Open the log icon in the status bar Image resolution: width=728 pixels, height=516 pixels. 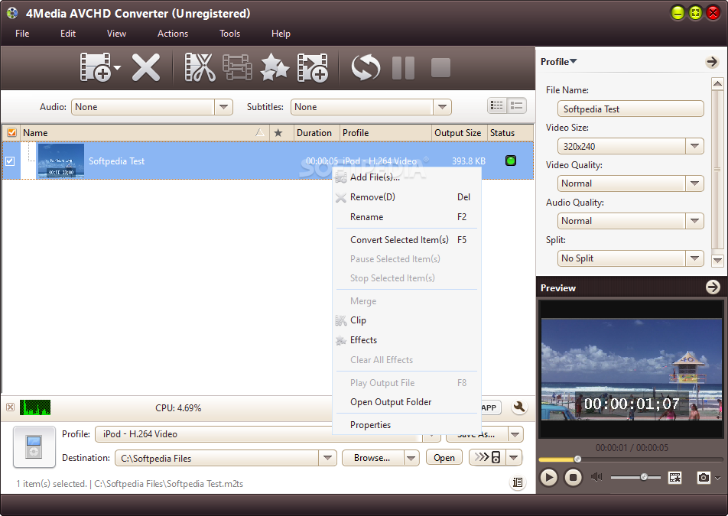[517, 482]
